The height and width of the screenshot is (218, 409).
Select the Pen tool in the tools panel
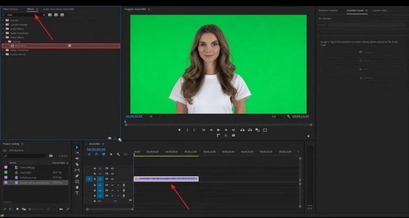(x=77, y=176)
